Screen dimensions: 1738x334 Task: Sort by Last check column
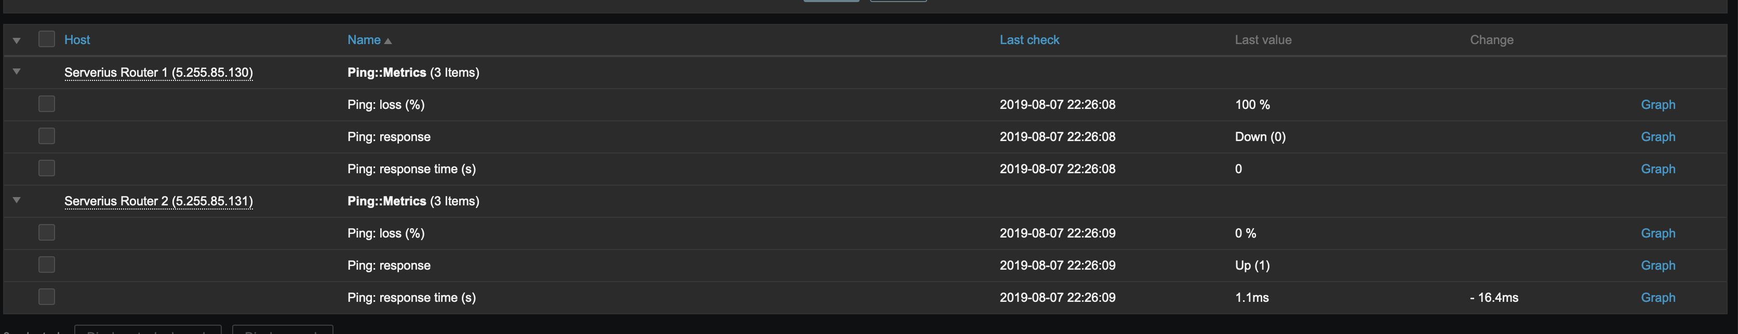click(1029, 40)
